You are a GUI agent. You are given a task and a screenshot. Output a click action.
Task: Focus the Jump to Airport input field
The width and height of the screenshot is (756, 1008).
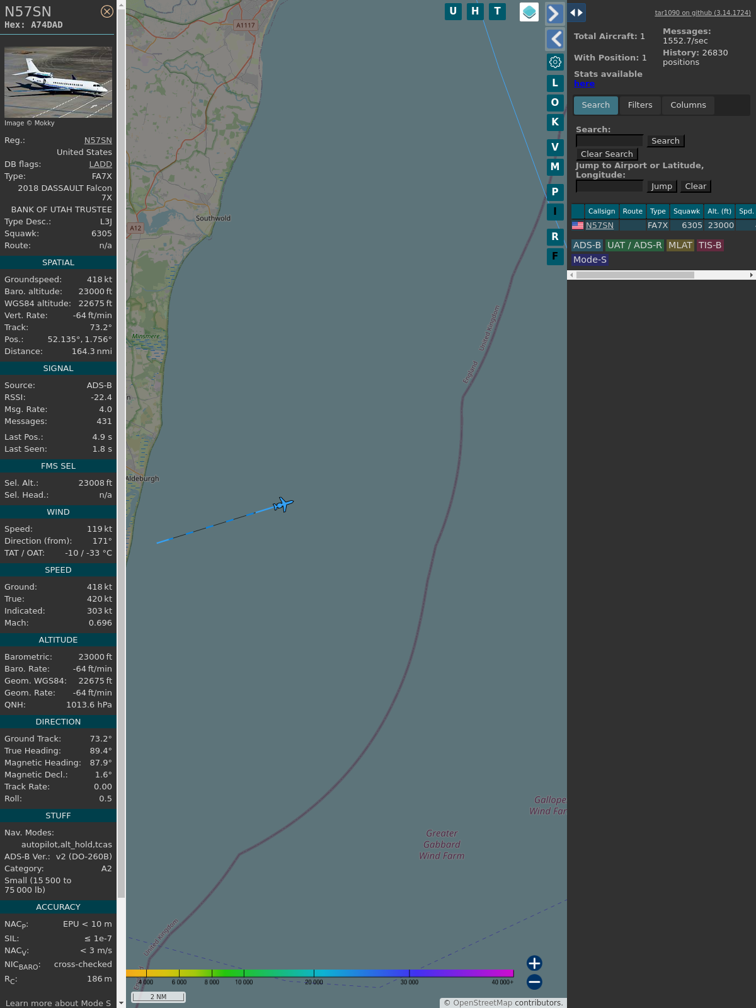click(x=609, y=186)
